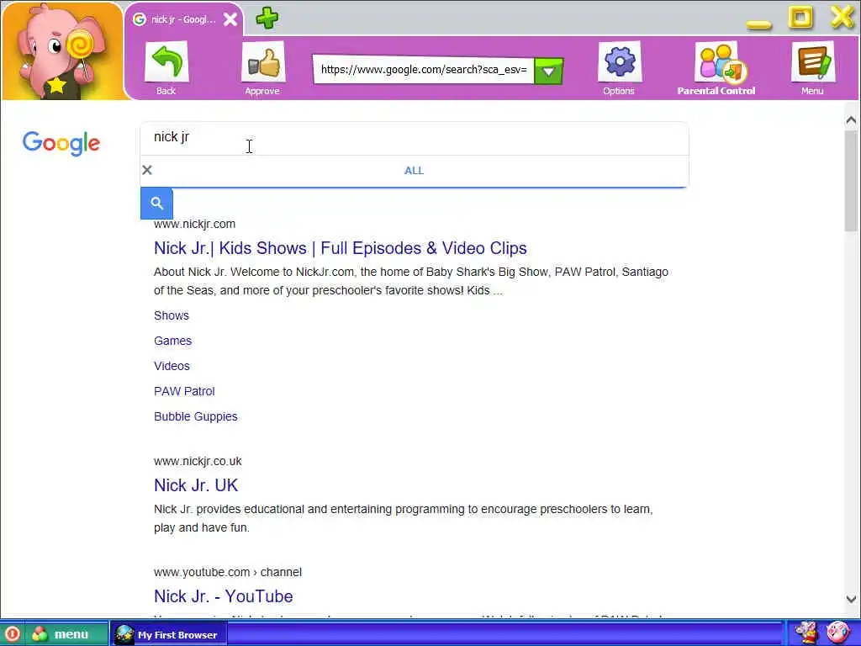
Task: Click the vertical scrollbar thumb
Action: pos(851,182)
